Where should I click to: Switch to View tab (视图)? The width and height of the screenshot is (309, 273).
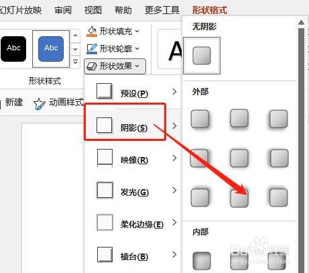tap(93, 10)
